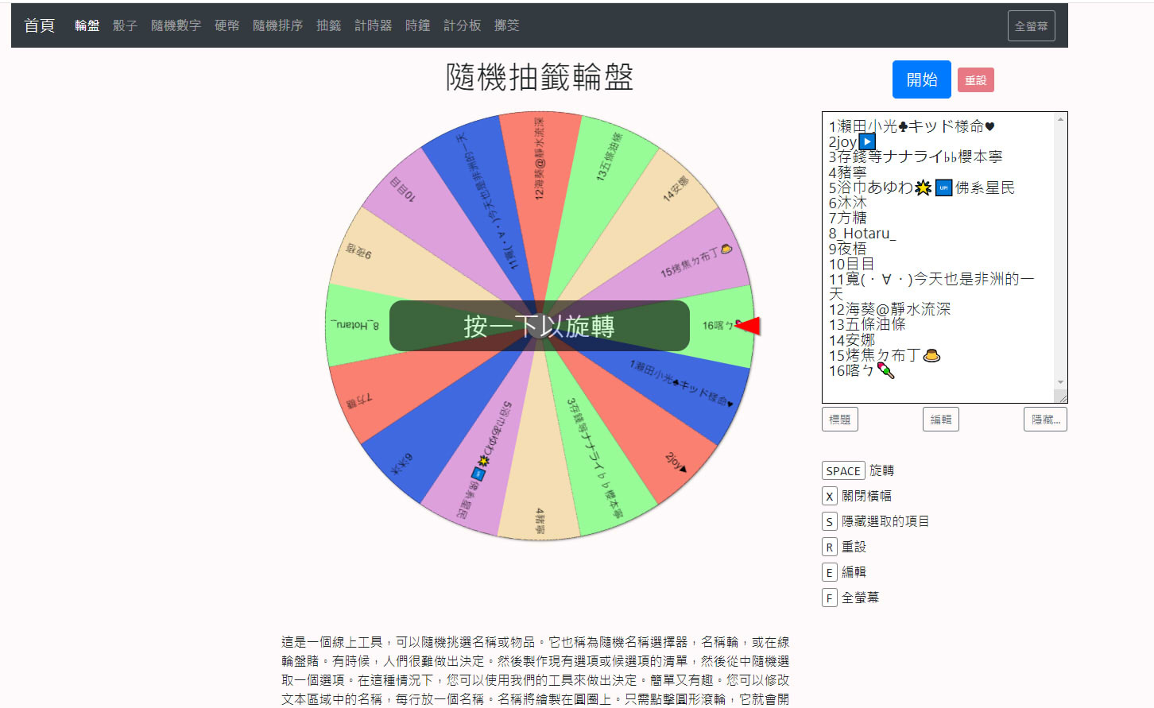Open the 計時器 timer page
The height and width of the screenshot is (708, 1154).
click(x=373, y=25)
